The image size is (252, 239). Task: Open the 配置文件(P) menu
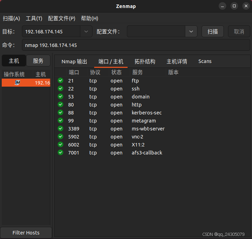click(62, 18)
